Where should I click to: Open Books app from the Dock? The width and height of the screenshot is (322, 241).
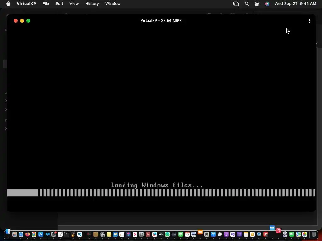tap(200, 232)
